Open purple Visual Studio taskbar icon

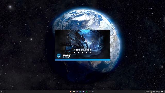77,92
